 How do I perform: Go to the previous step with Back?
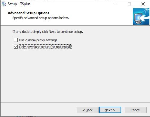87,110
